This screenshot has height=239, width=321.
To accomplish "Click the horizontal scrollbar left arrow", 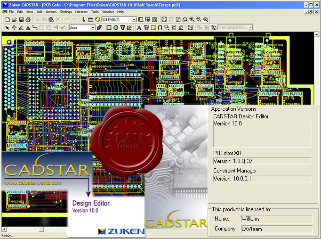I will (x=4, y=229).
